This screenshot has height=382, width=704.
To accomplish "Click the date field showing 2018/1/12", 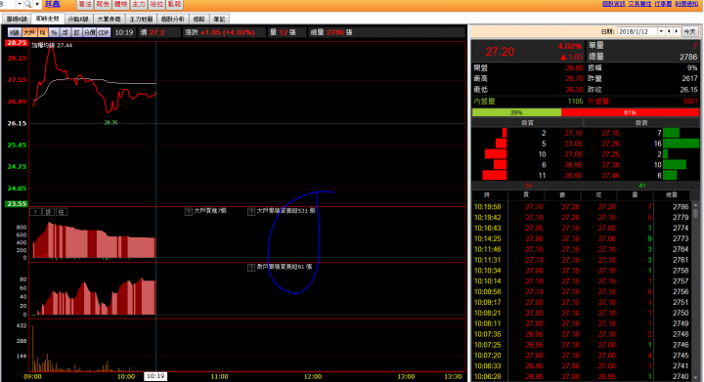I will (638, 31).
